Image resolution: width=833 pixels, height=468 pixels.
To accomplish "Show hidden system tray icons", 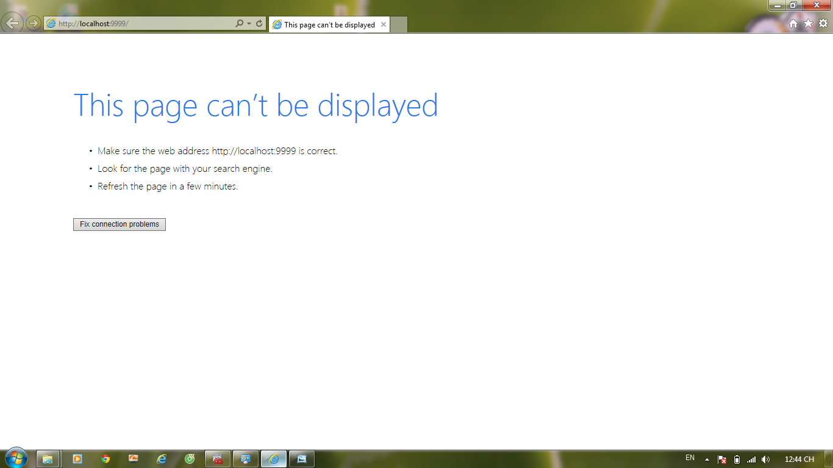I will click(707, 459).
